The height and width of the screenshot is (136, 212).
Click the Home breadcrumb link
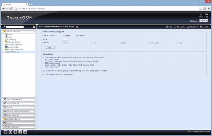pos(41,27)
